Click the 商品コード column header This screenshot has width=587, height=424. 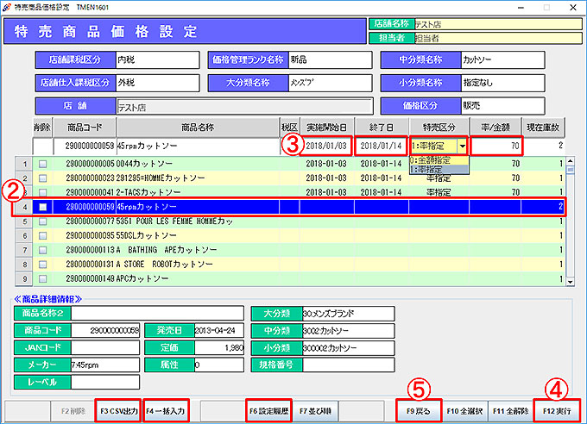(x=85, y=127)
